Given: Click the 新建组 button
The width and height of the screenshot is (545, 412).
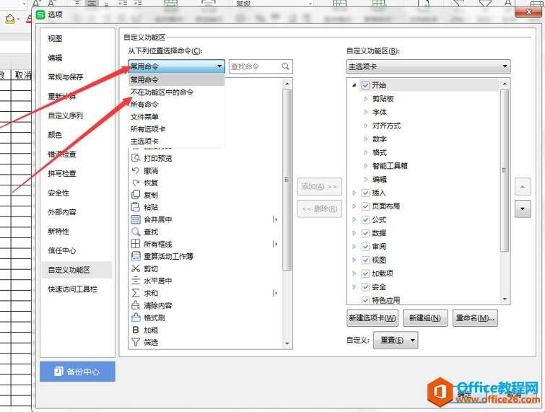Looking at the screenshot, I should (425, 318).
